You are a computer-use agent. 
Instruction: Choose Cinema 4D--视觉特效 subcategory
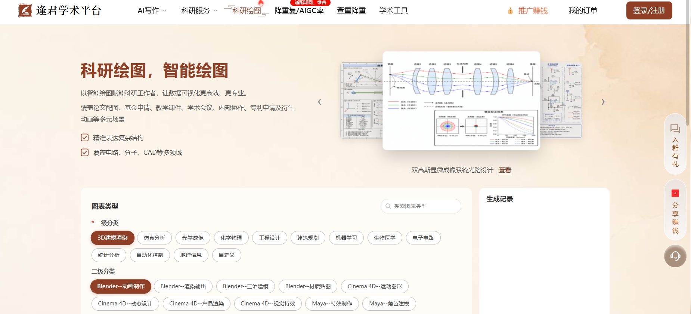[268, 304]
